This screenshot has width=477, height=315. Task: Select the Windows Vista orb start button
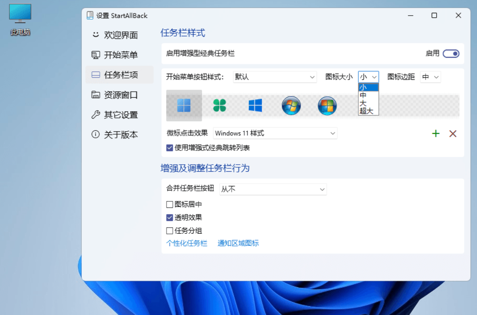(327, 105)
